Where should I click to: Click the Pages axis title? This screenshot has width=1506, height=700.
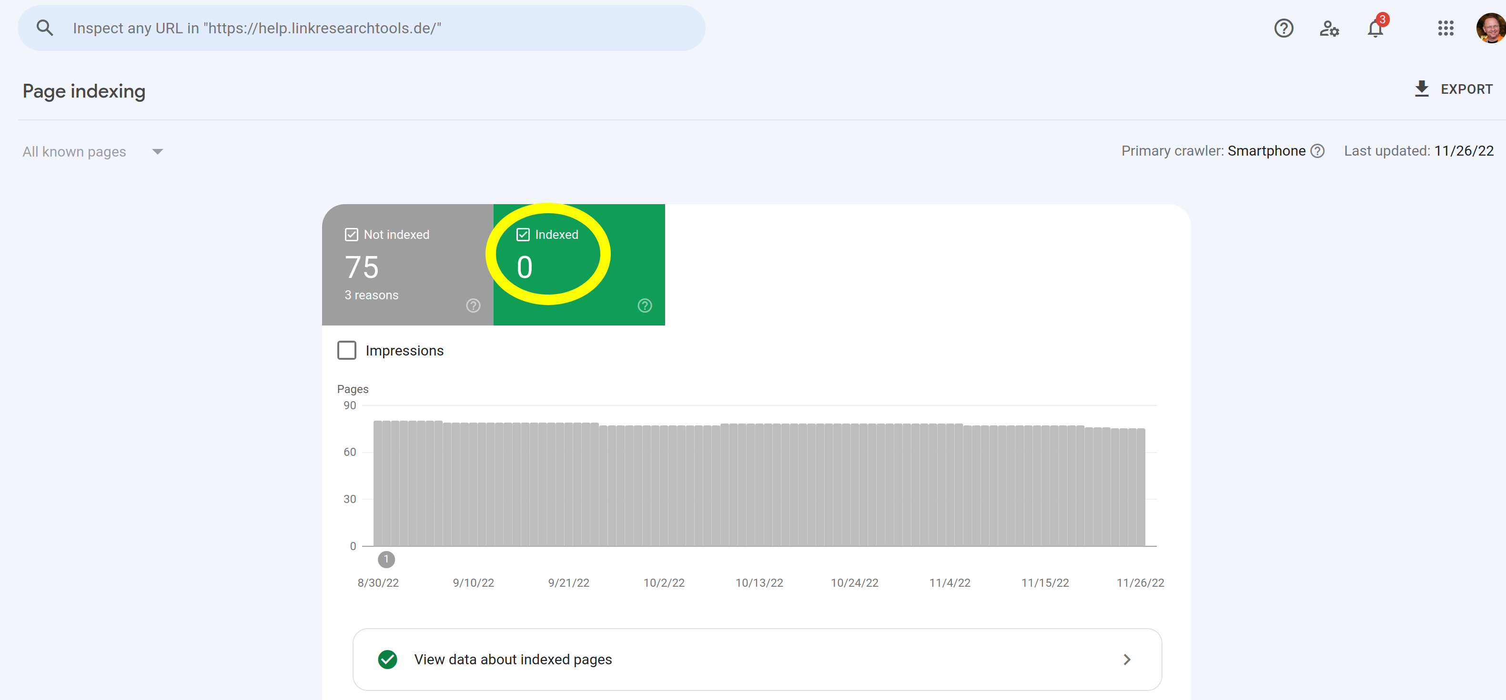[353, 389]
